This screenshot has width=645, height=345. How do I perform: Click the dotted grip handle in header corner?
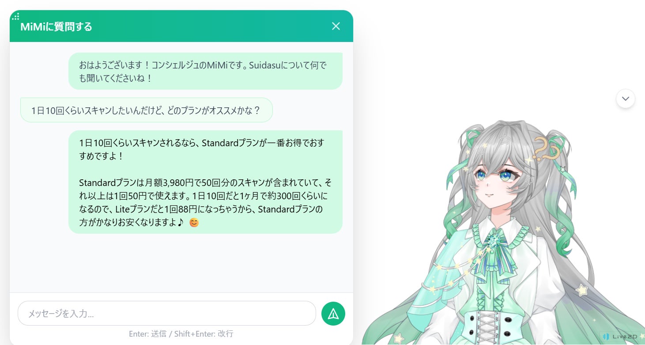click(x=15, y=17)
